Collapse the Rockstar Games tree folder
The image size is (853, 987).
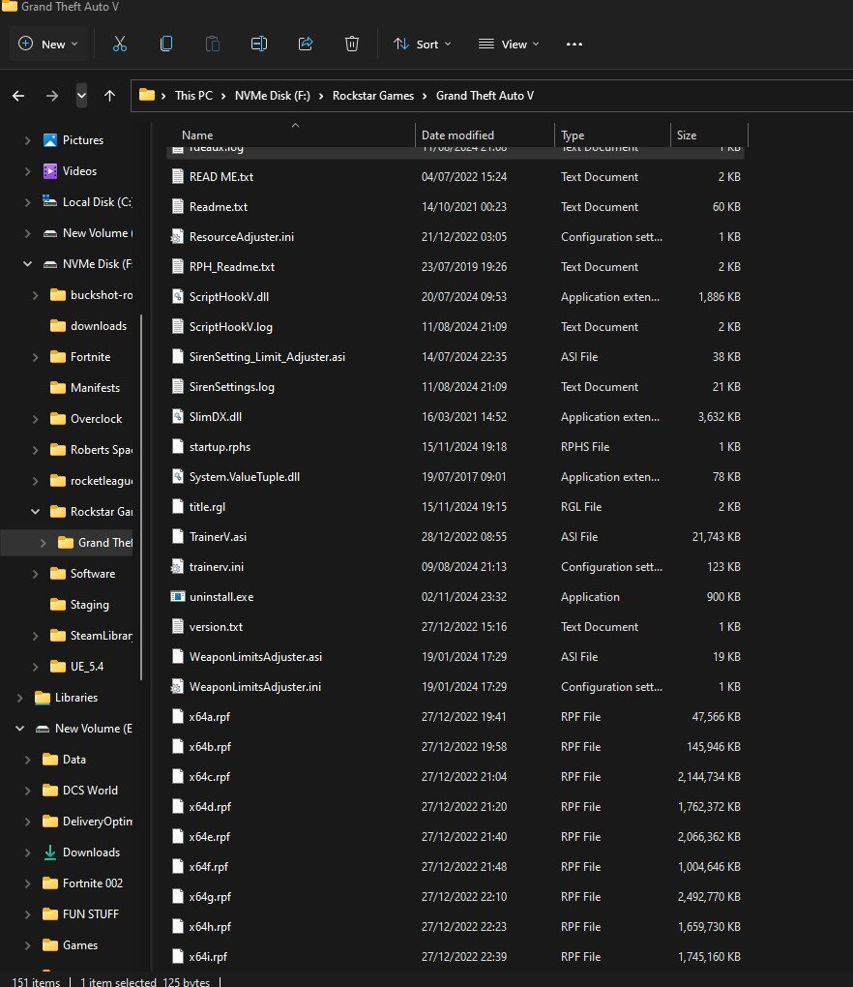(36, 512)
